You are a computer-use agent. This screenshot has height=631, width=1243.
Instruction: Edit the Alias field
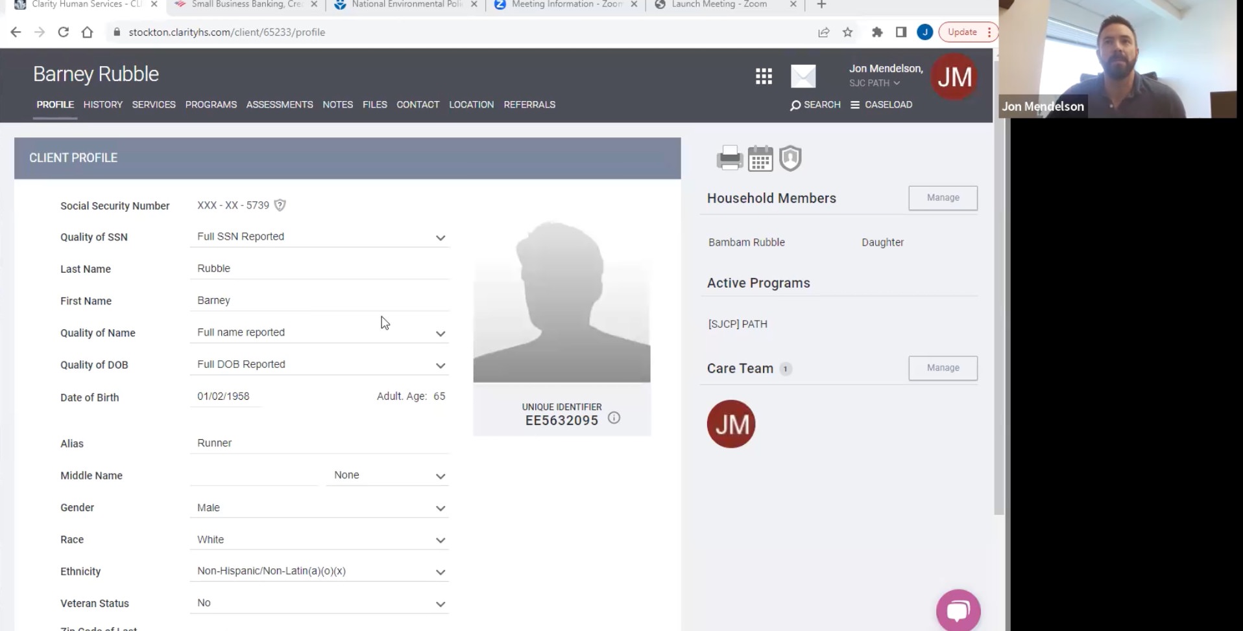pos(319,443)
